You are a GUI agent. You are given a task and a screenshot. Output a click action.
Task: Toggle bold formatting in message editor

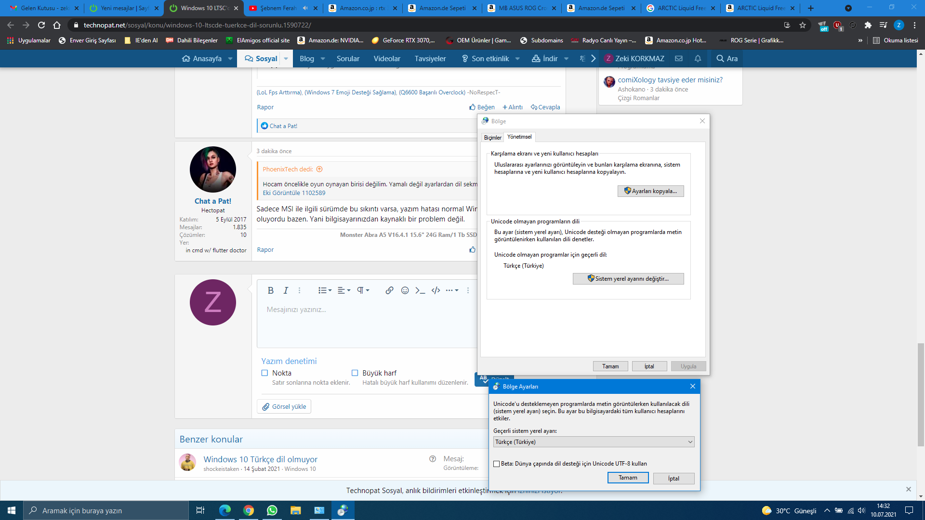click(x=270, y=290)
